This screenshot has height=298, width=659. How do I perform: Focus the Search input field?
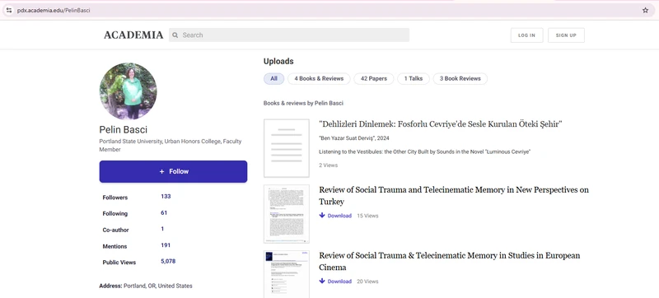[x=289, y=35]
